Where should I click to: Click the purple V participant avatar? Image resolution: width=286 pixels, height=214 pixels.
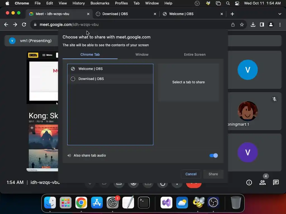[x=247, y=152]
